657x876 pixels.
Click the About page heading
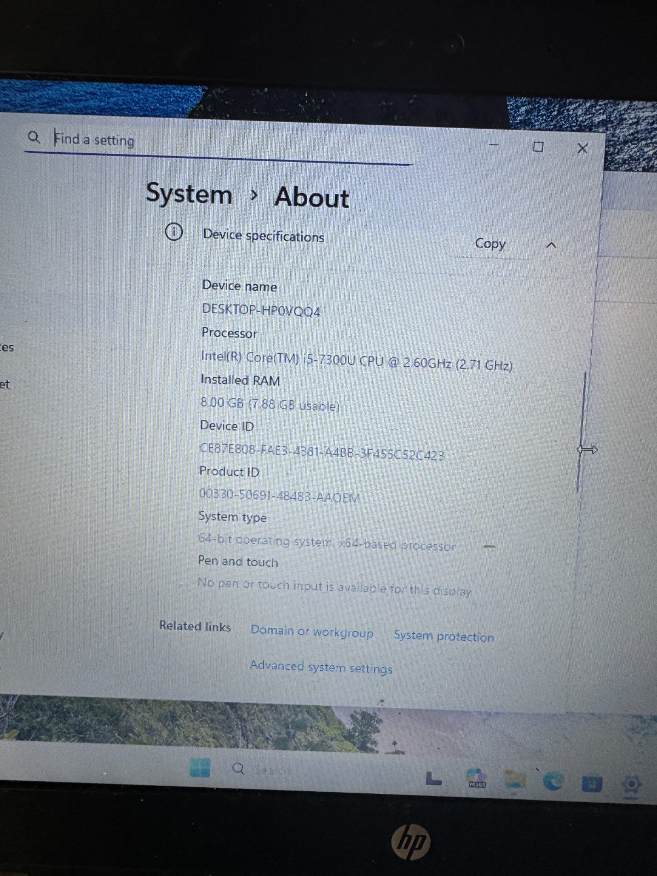click(312, 197)
